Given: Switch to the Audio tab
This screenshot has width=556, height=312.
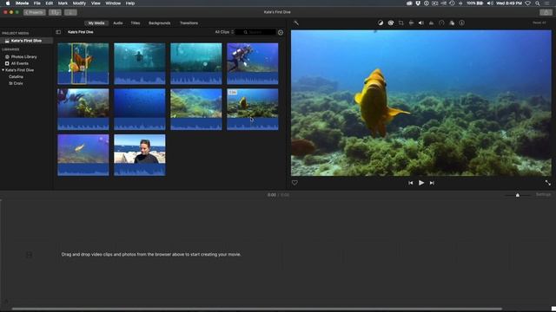Looking at the screenshot, I should (x=118, y=23).
